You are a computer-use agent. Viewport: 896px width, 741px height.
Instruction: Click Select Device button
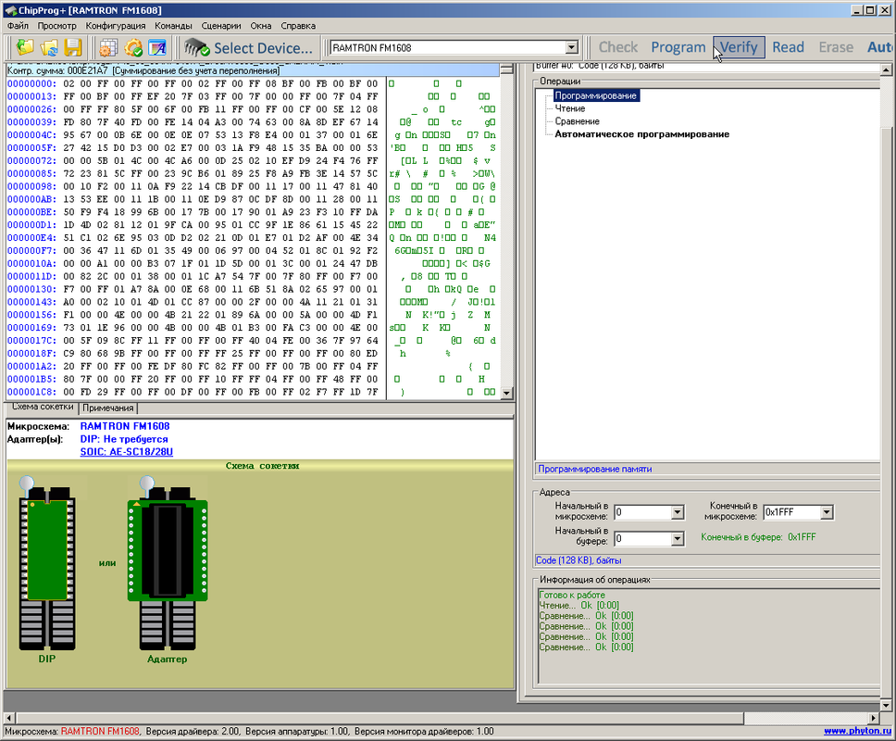tap(249, 47)
